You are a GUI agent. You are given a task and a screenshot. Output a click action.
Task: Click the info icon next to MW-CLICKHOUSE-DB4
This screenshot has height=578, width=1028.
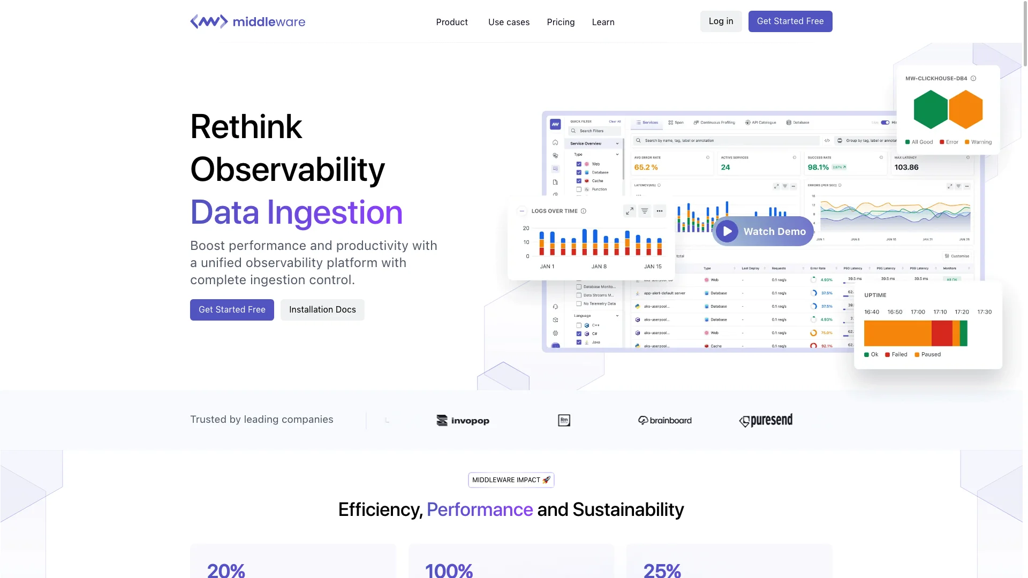coord(973,78)
